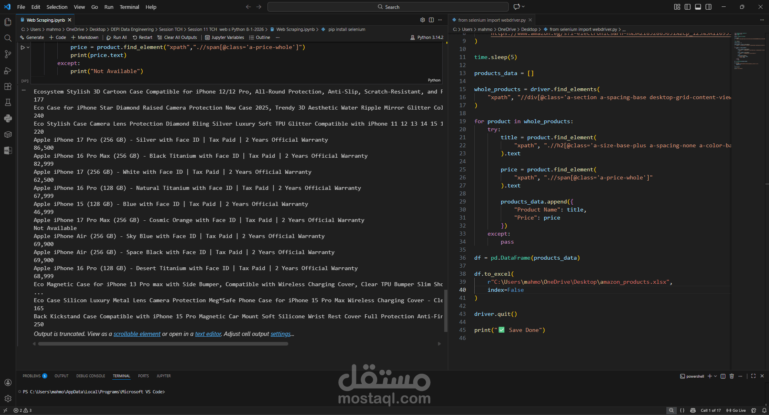Expand the run cell options dropdown

pos(28,47)
